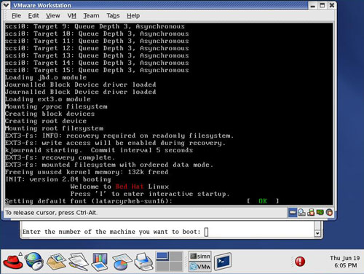Click the 'Loading ext3.o module' line

(48, 99)
